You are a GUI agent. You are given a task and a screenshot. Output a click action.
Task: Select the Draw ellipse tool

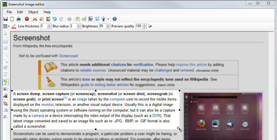5,48
